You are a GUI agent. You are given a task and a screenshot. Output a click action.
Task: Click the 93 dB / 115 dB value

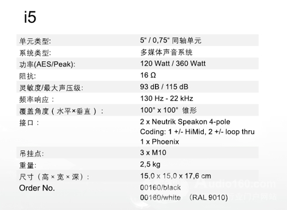tap(164, 87)
